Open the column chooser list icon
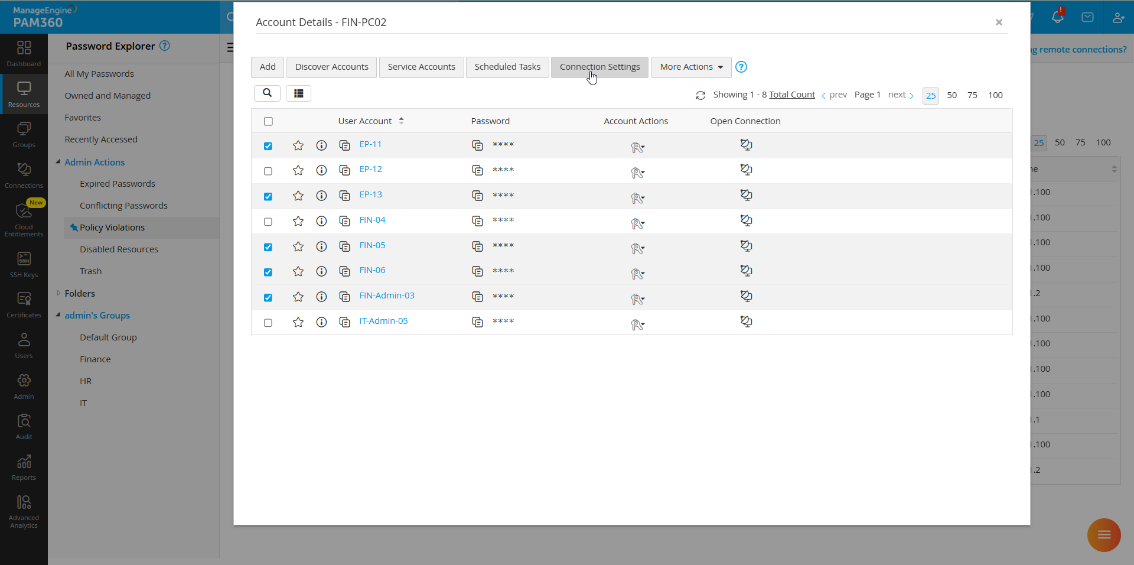1134x565 pixels. [x=298, y=93]
